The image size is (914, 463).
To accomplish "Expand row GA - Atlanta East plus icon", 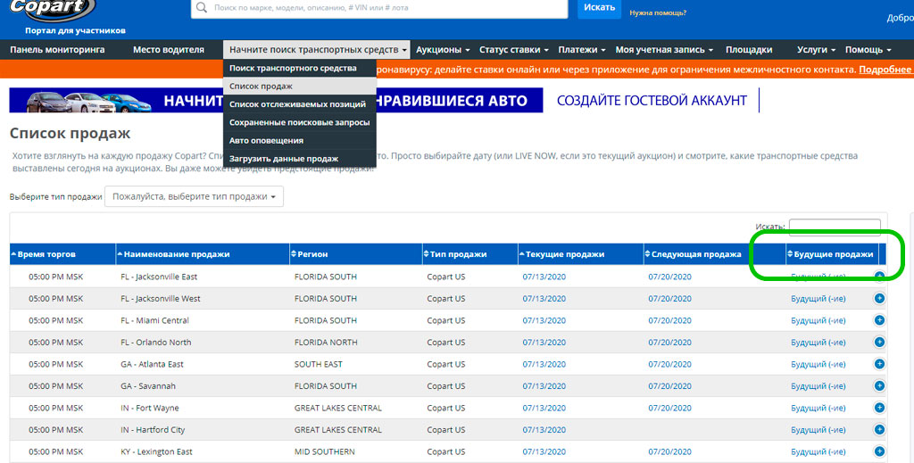I will point(879,364).
